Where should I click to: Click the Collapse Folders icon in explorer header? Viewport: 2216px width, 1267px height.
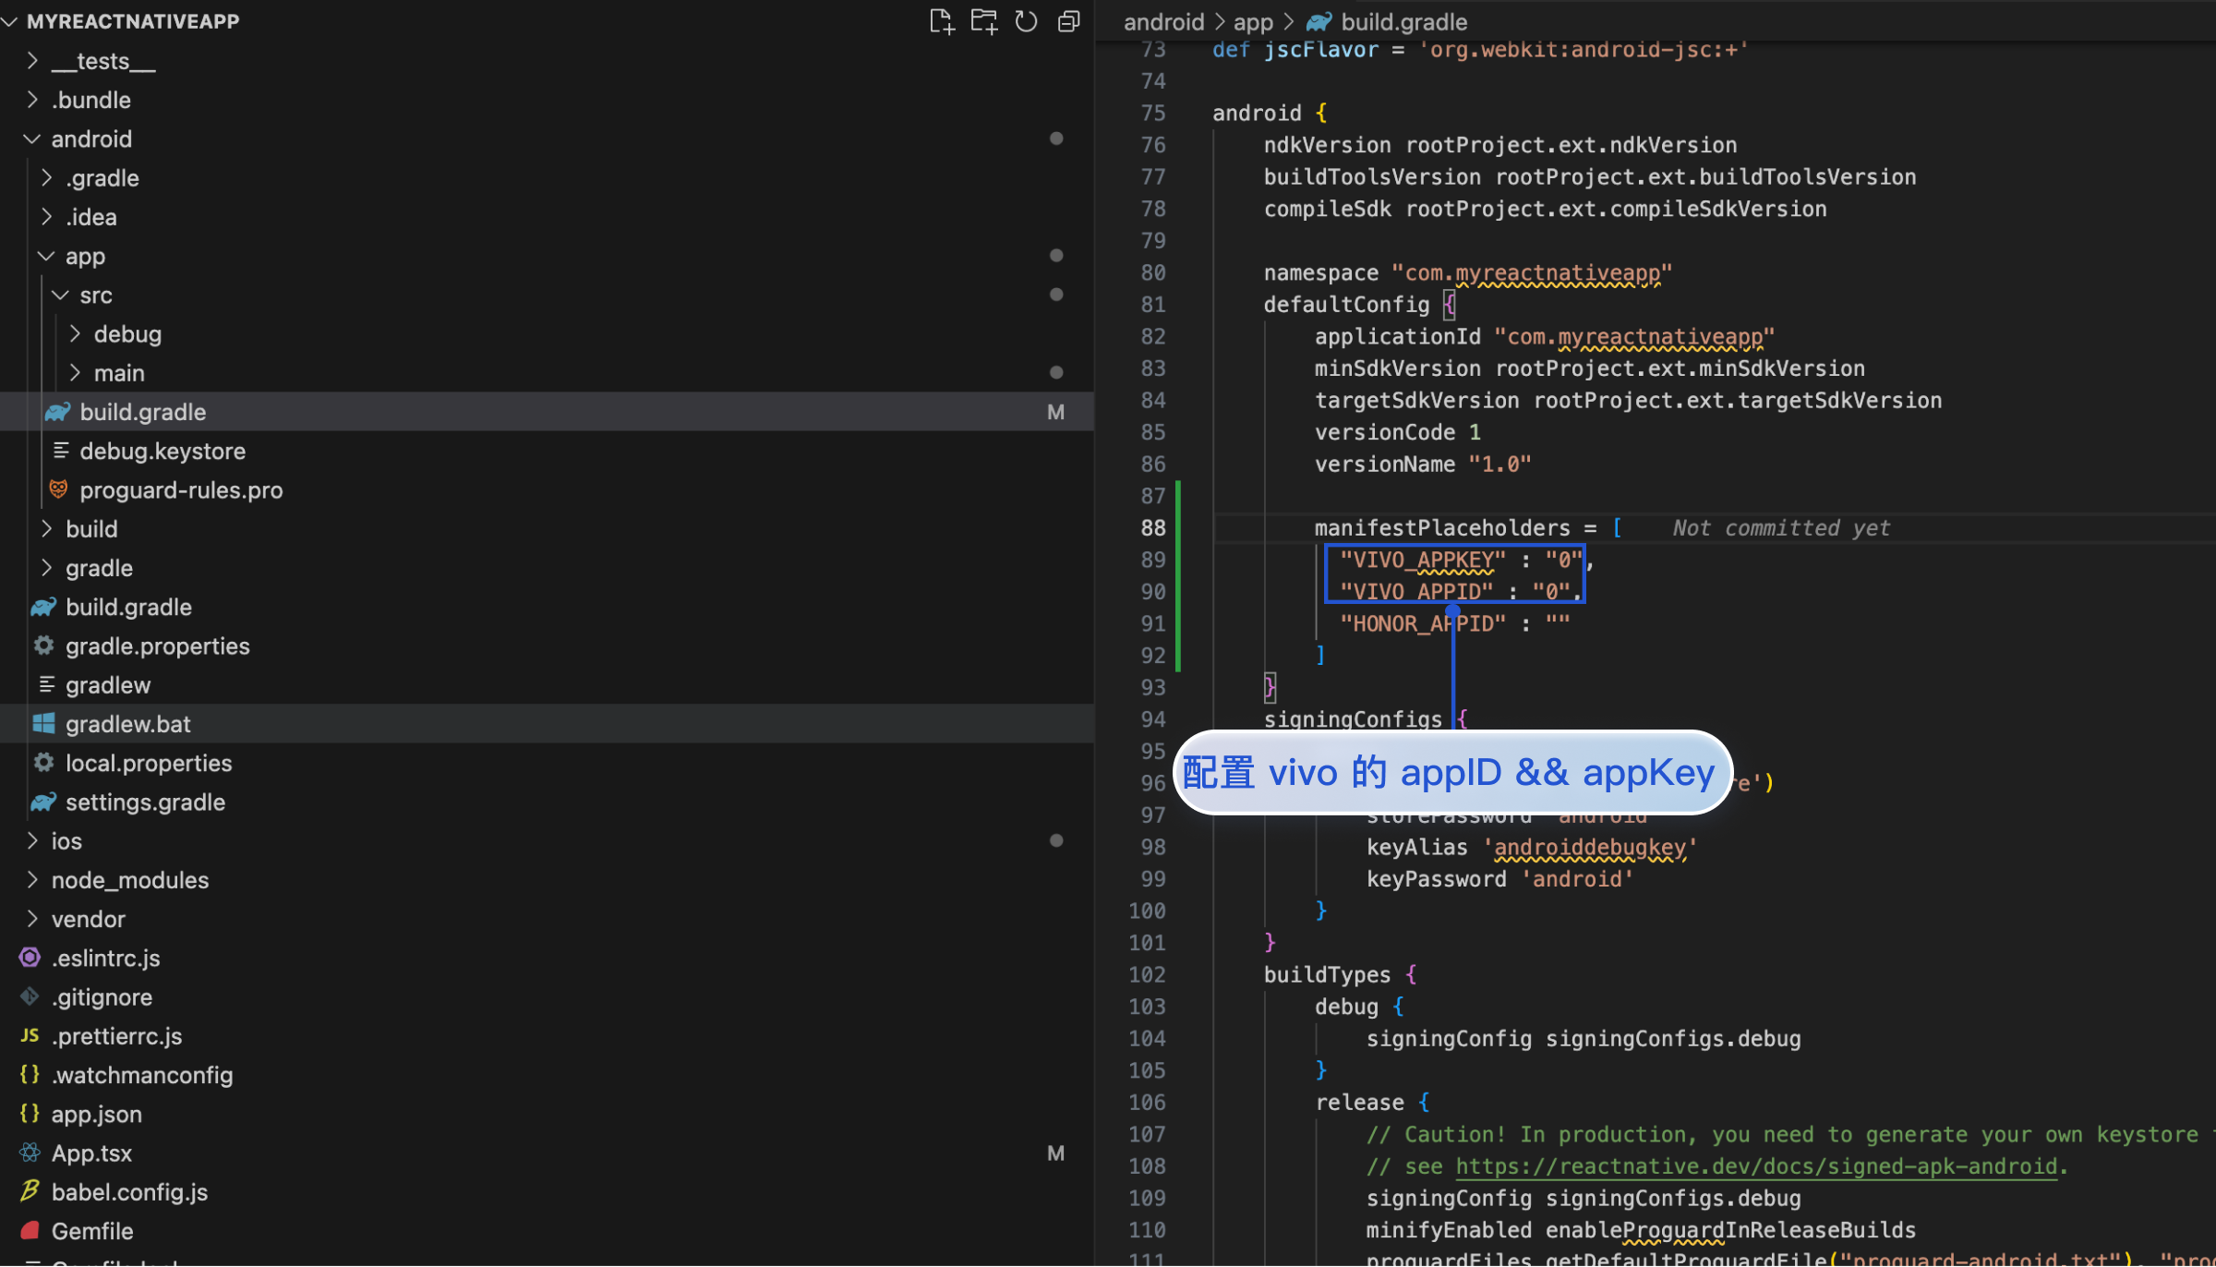[1068, 21]
